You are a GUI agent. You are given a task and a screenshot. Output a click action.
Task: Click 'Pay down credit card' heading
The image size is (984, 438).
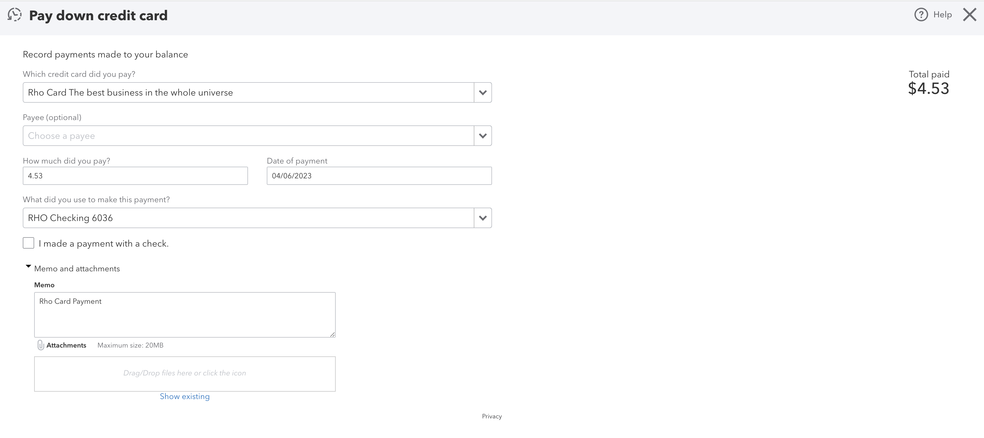click(x=98, y=16)
